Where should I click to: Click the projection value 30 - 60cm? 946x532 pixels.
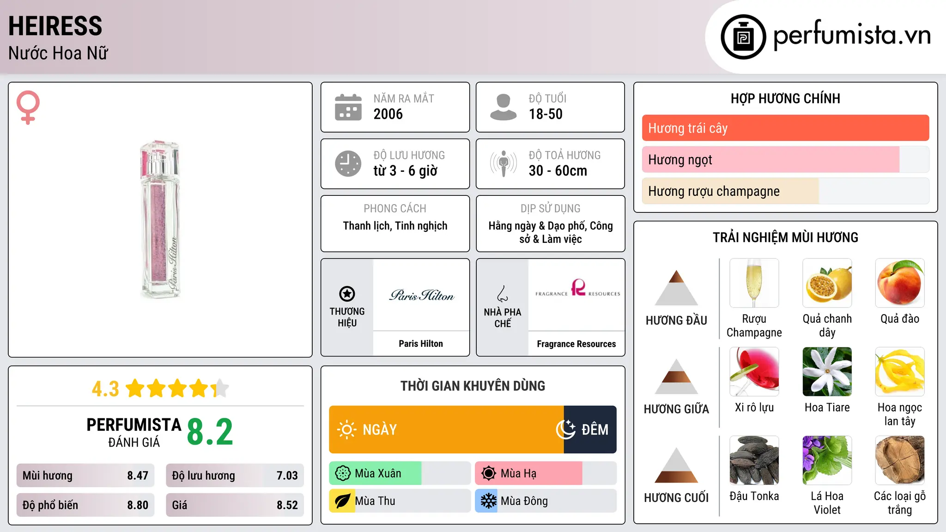tap(558, 171)
